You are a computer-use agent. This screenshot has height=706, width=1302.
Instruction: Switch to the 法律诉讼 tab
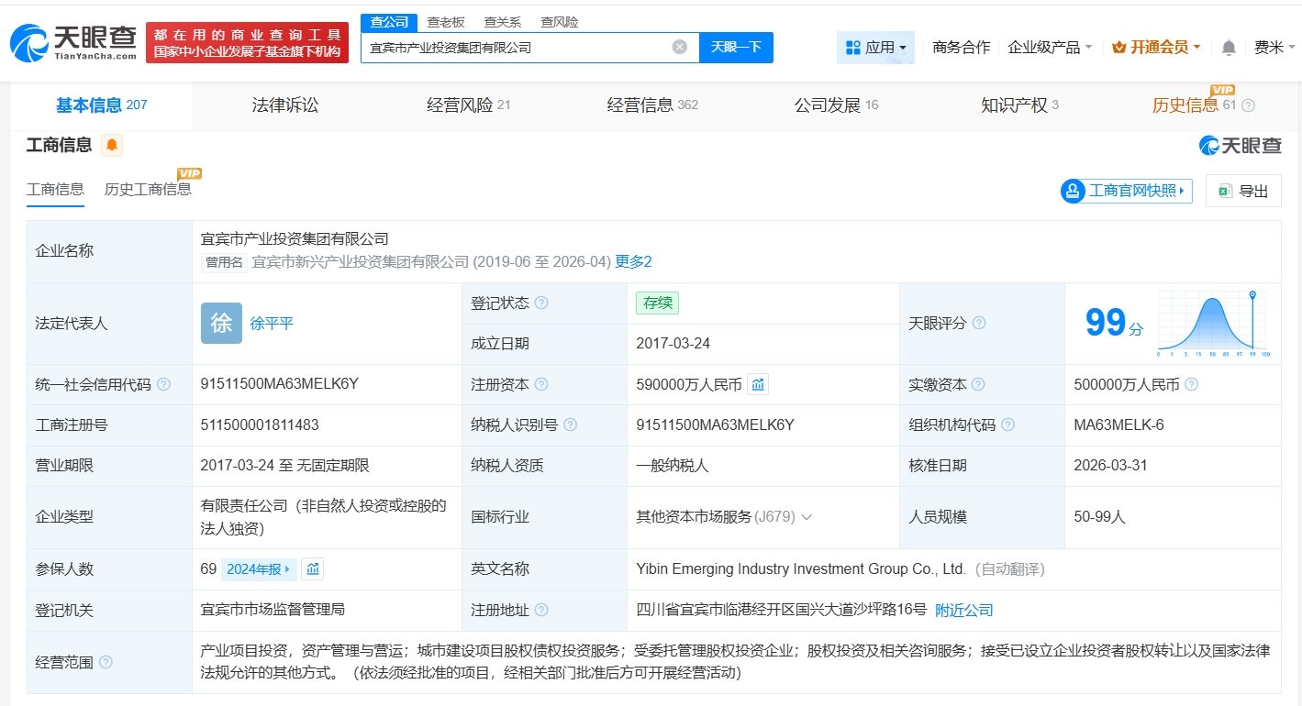(x=285, y=105)
